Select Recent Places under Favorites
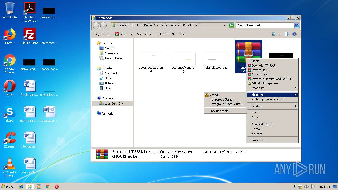 click(x=113, y=58)
